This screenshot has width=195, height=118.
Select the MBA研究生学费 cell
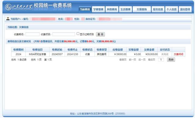(38, 54)
